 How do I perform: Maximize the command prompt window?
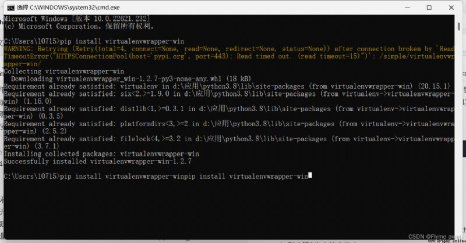click(x=429, y=8)
